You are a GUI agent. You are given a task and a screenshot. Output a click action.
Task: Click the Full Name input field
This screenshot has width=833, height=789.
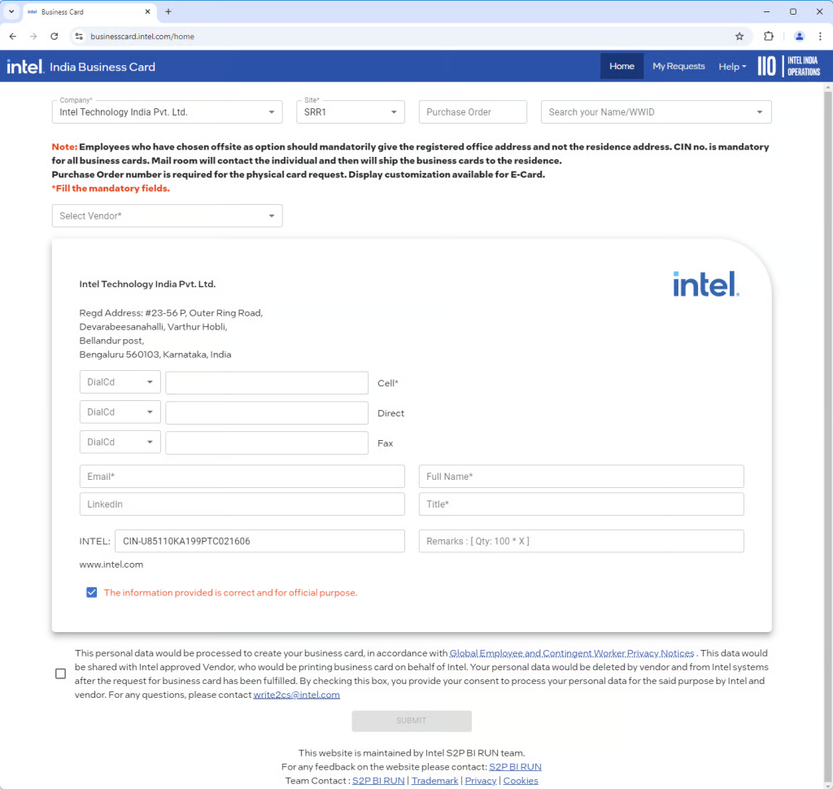(x=581, y=477)
